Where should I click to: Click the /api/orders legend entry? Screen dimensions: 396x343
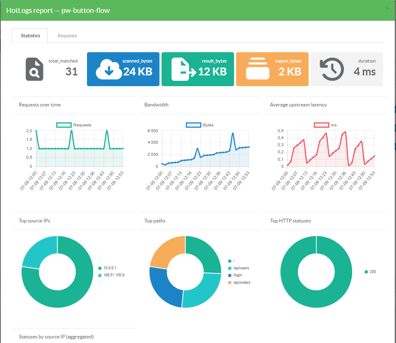tap(239, 283)
